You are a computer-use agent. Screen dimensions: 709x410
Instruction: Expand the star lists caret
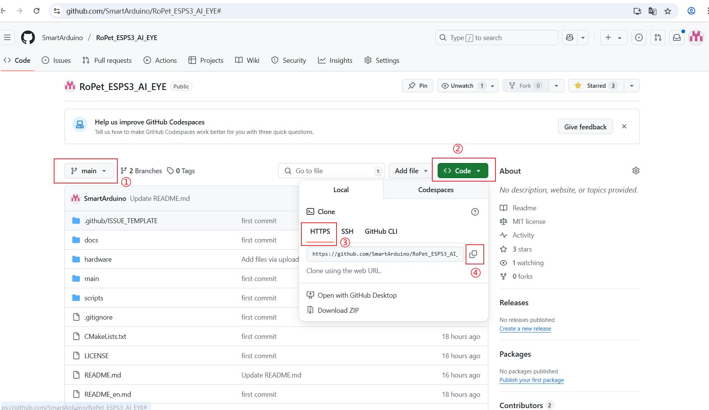631,86
